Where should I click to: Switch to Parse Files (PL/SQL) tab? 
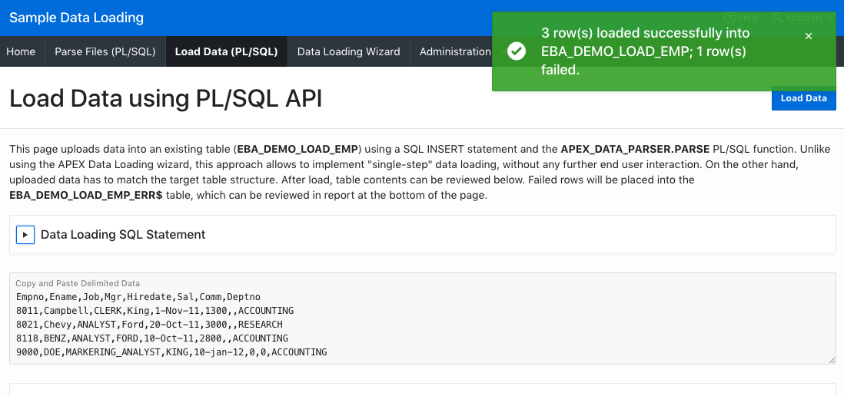[x=105, y=51]
